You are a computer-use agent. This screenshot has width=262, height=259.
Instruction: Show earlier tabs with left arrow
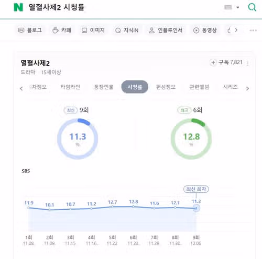(21, 88)
